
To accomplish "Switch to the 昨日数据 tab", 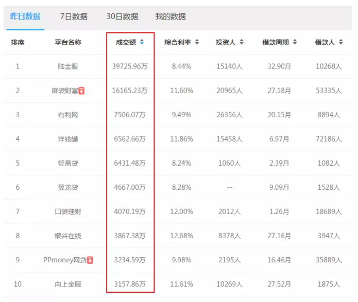I will (x=25, y=16).
